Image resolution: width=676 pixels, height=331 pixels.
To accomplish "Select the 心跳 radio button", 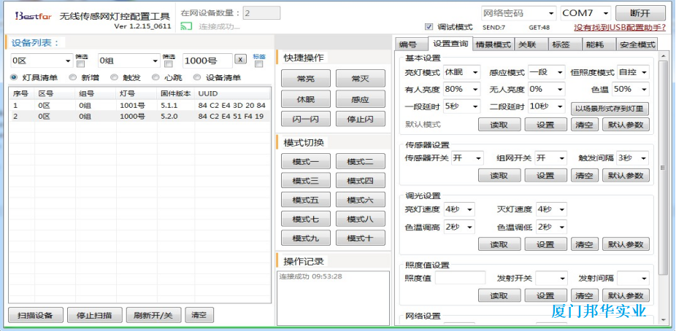I will [x=155, y=77].
